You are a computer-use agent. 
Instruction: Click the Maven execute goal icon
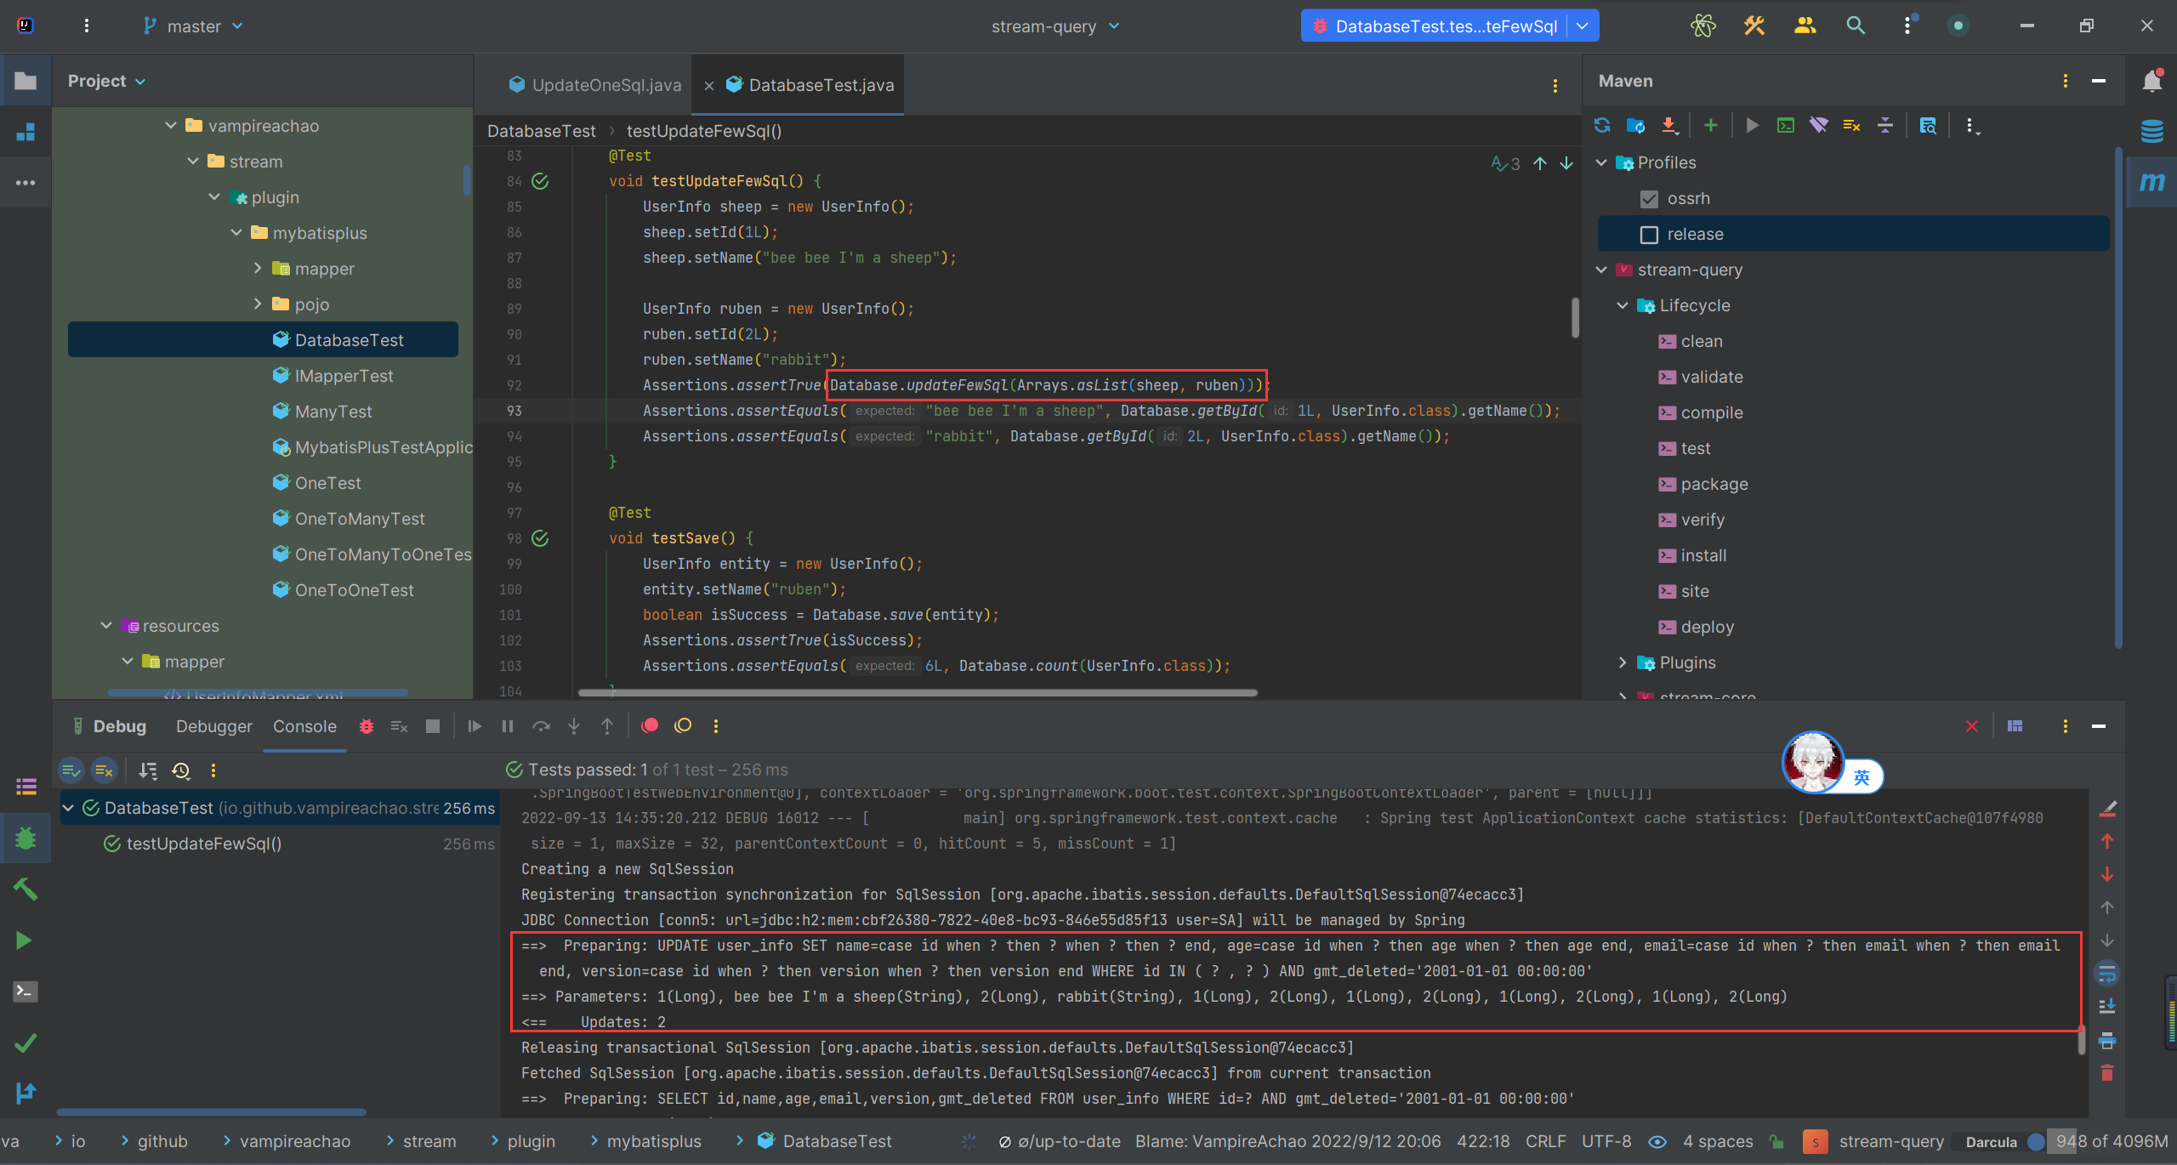coord(1786,126)
